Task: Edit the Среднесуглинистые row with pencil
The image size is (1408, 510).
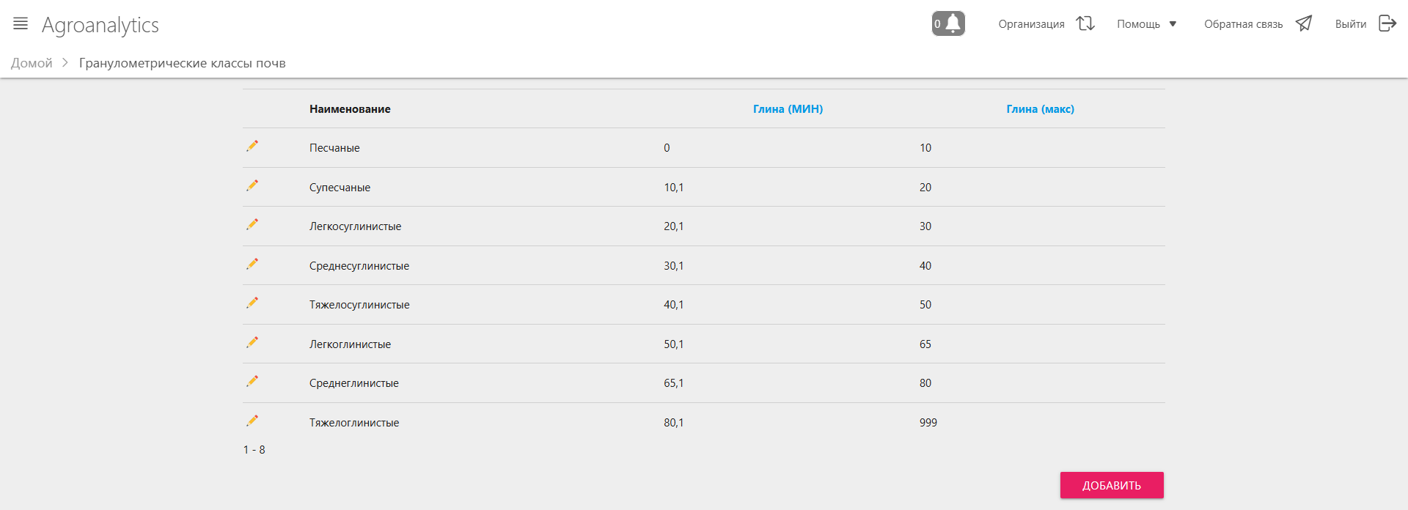Action: (252, 264)
